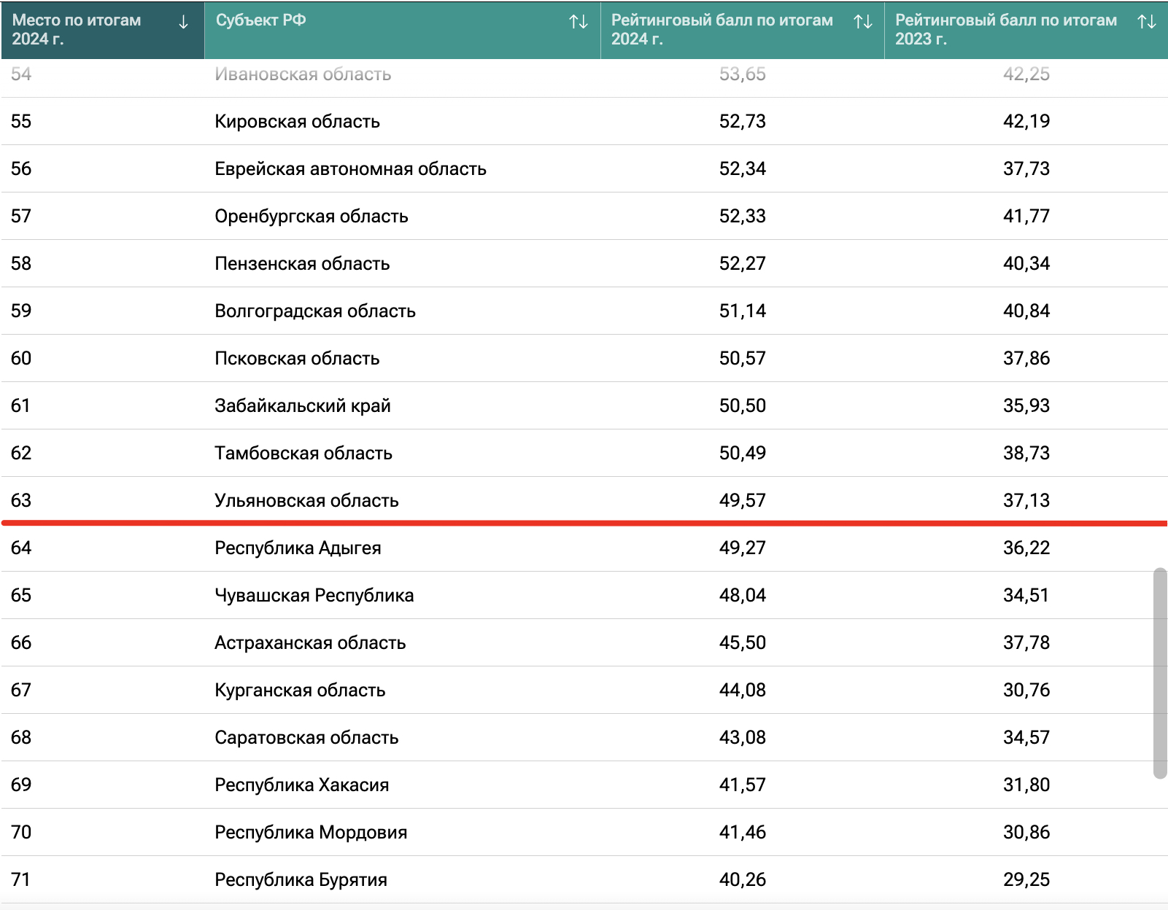Image resolution: width=1168 pixels, height=910 pixels.
Task: Click sort arrows in Рейтинговый балл 2024 header
Action: 862,22
